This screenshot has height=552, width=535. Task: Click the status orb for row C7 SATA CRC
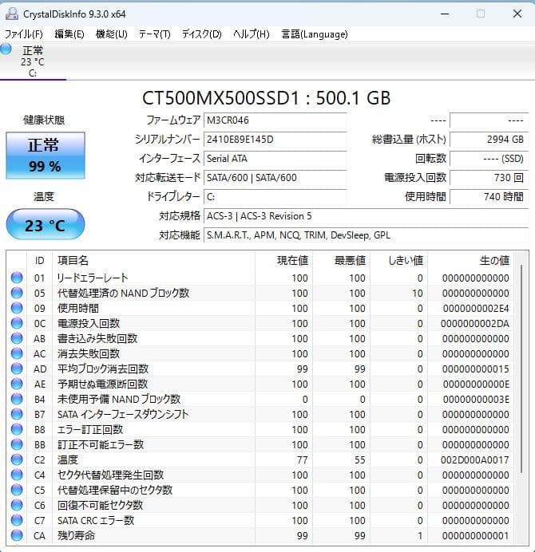click(x=17, y=520)
